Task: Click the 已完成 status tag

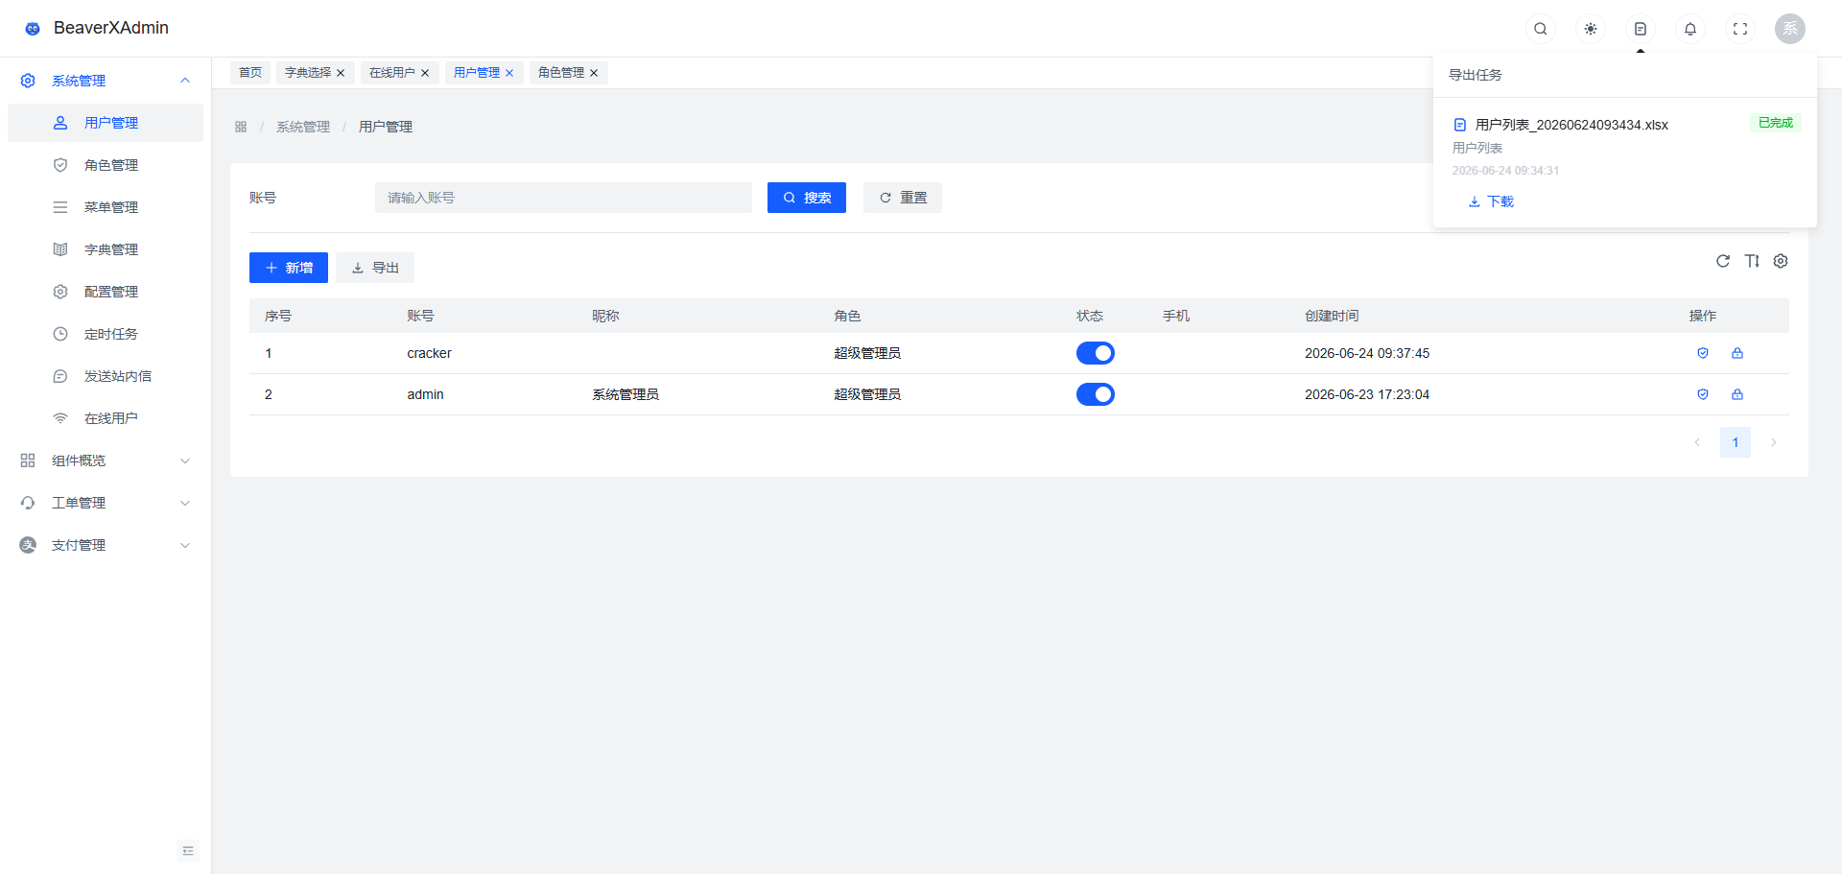Action: pos(1776,123)
